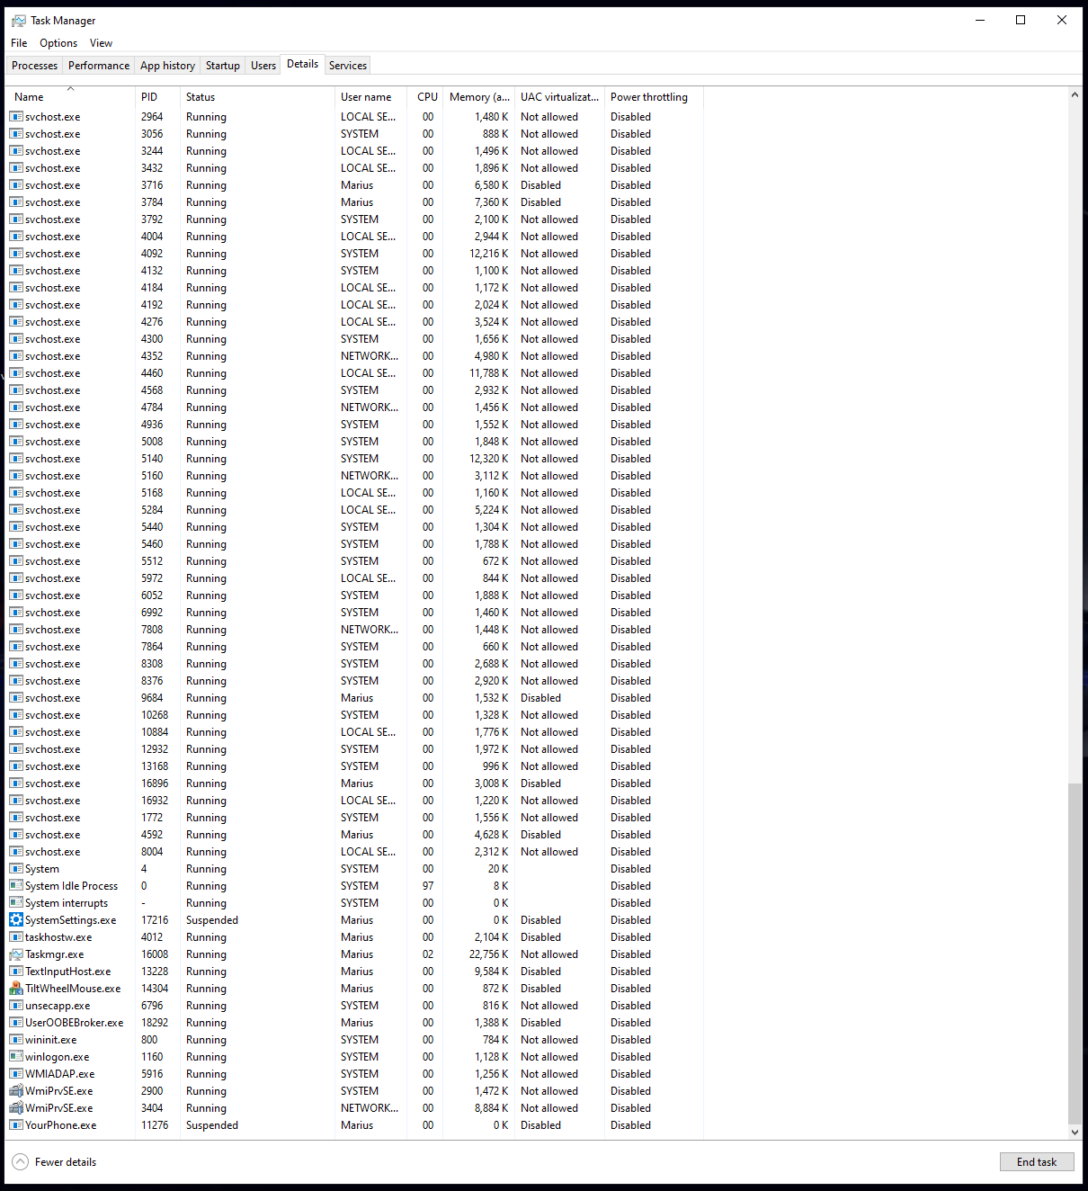Sort by the User name column header

pos(370,97)
